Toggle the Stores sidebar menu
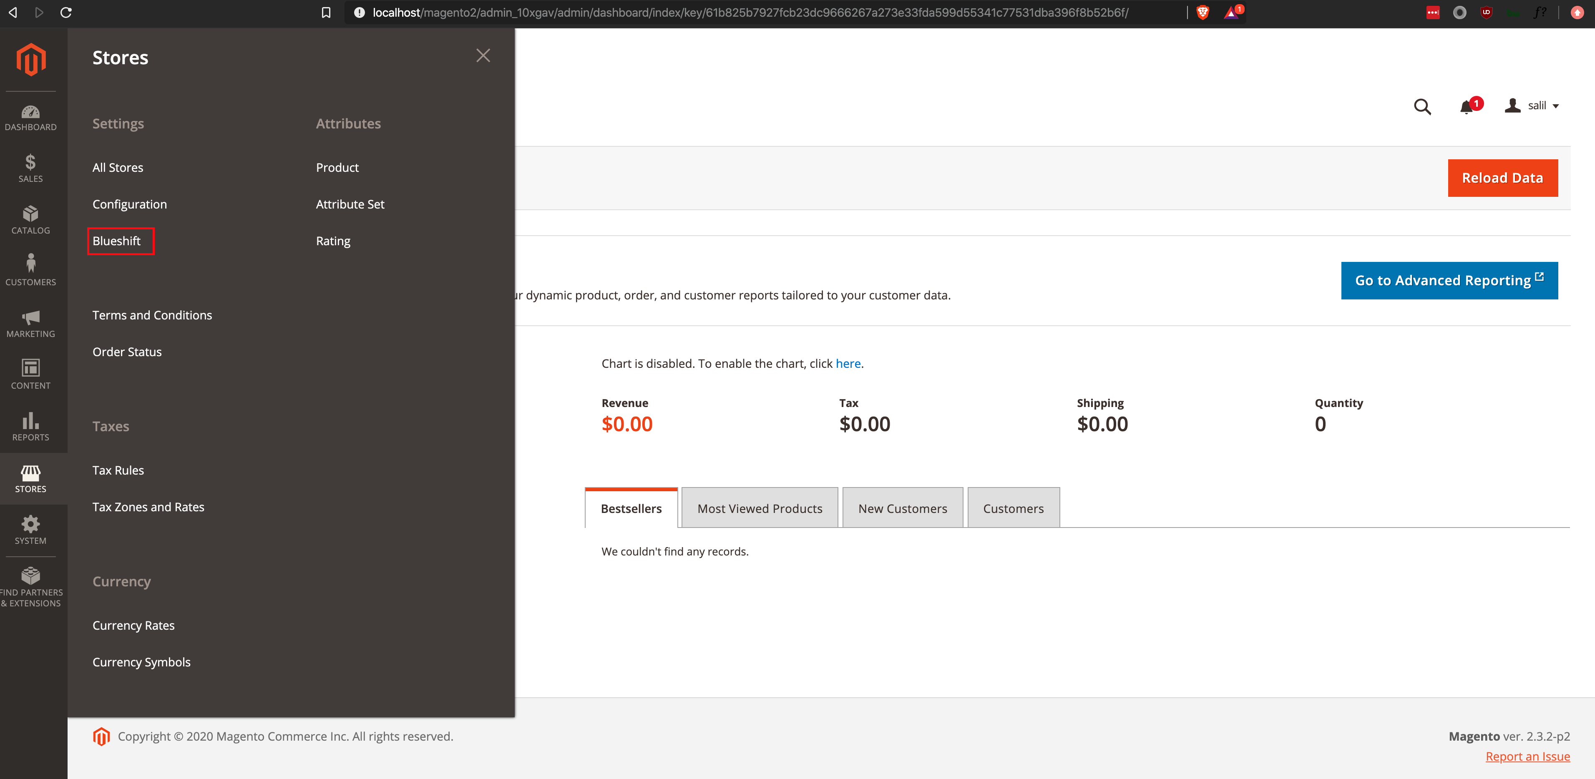The image size is (1595, 779). (31, 479)
